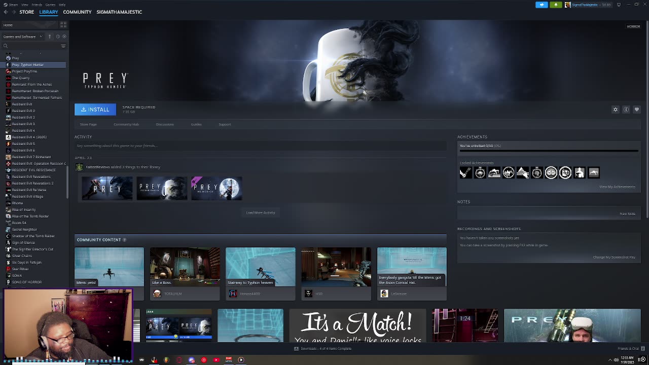Click the activity status input box
The height and width of the screenshot is (365, 649).
click(x=261, y=145)
